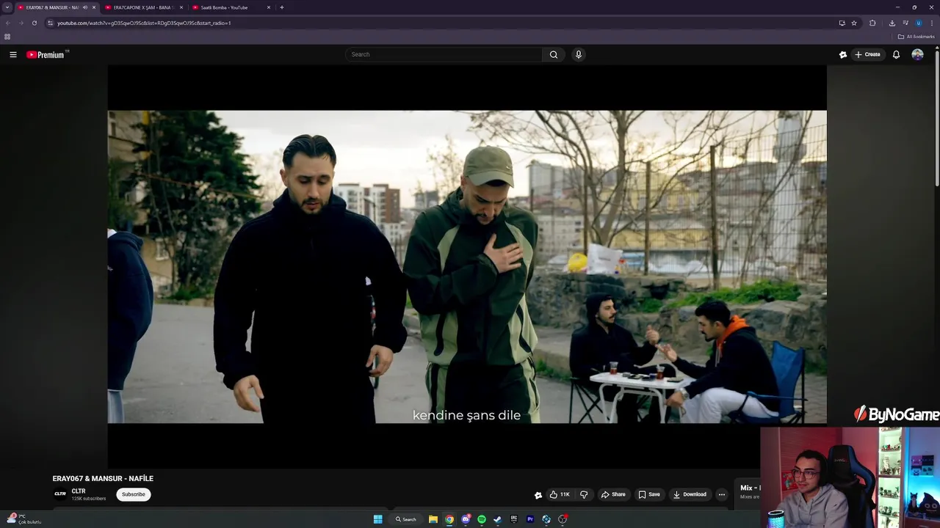Open Discord from taskbar

coord(466,519)
